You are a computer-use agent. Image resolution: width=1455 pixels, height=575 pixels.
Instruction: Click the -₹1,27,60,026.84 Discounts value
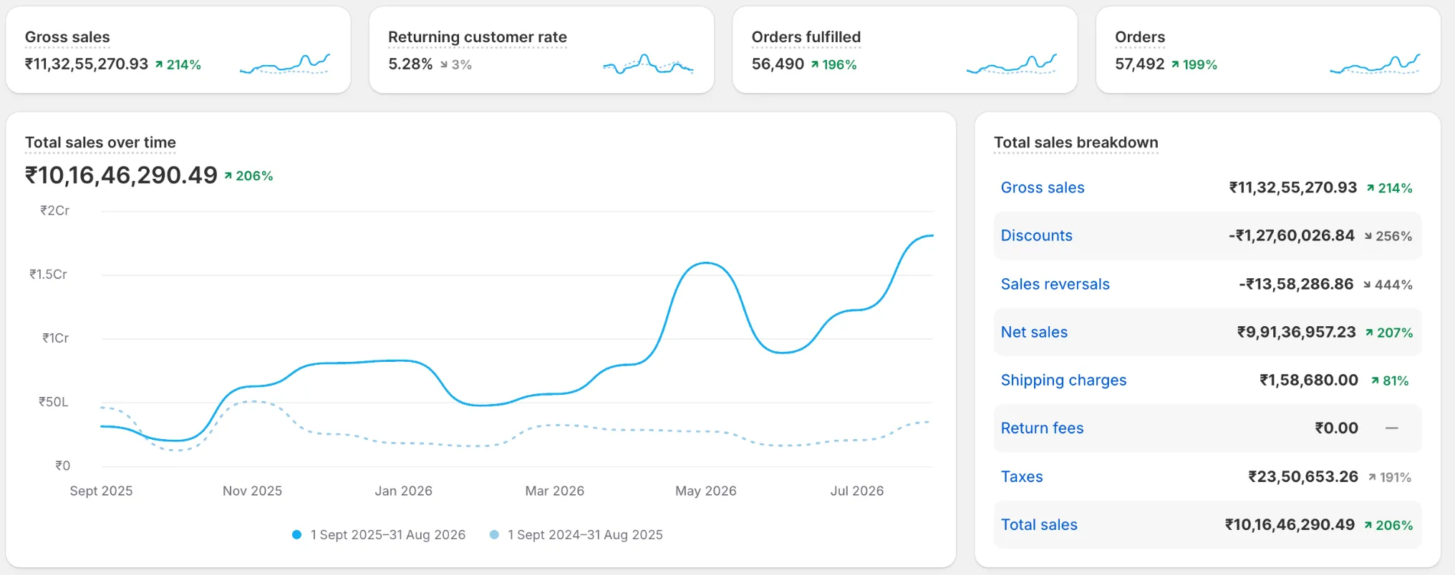click(1292, 236)
